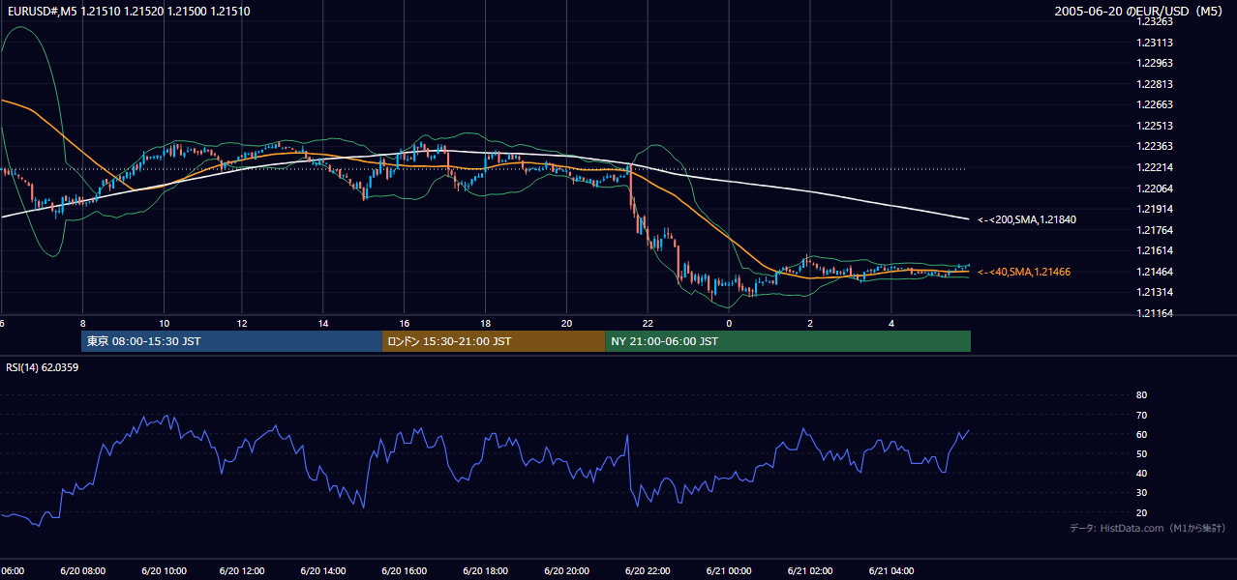This screenshot has width=1237, height=580.
Task: Click the RSI scale value 80
Action: click(1141, 395)
